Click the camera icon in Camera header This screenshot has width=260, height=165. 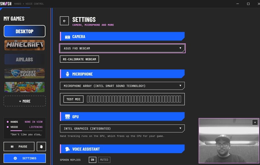67,37
